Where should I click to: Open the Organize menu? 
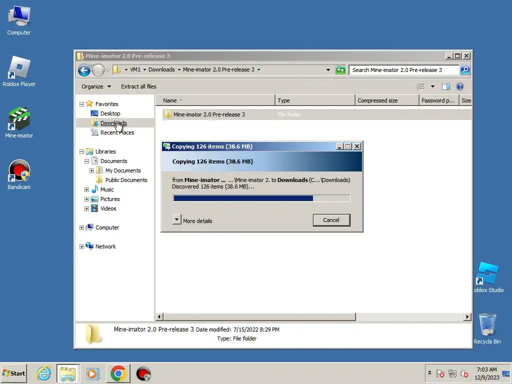coord(96,86)
